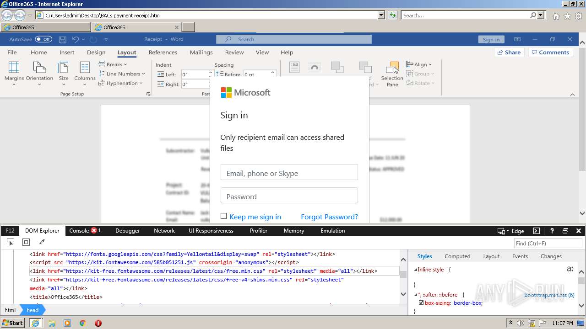Switch to the Mailings ribbon tab
The image size is (586, 329).
[201, 52]
